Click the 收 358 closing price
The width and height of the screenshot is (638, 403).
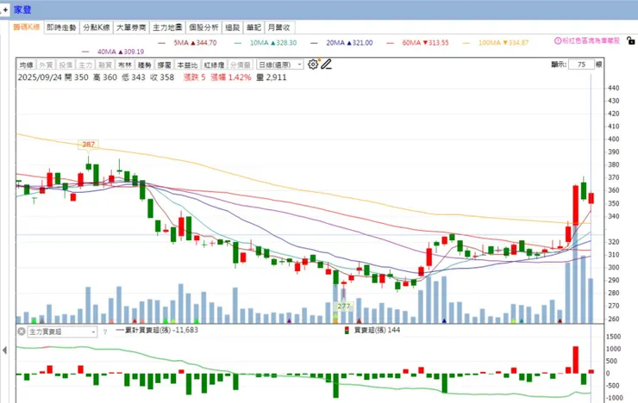click(x=162, y=77)
